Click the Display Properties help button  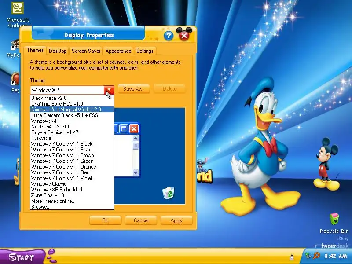click(x=169, y=36)
